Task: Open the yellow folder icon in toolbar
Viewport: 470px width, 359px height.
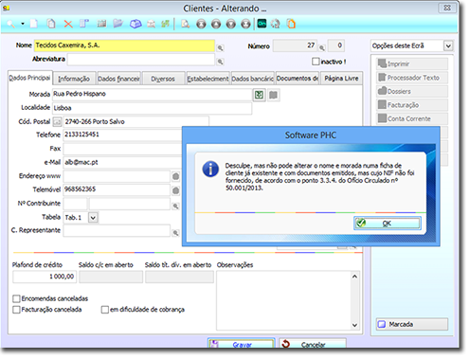Action: click(x=118, y=24)
